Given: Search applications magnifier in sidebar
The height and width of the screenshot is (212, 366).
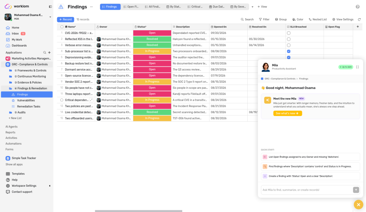Looking at the screenshot, I should tap(45, 53).
